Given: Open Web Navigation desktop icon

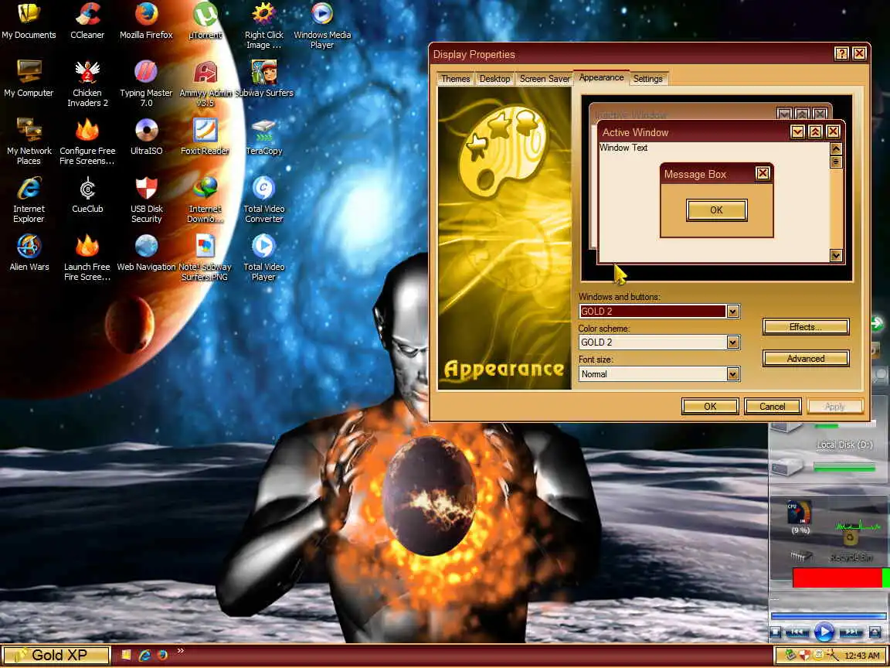Looking at the screenshot, I should click(x=146, y=252).
